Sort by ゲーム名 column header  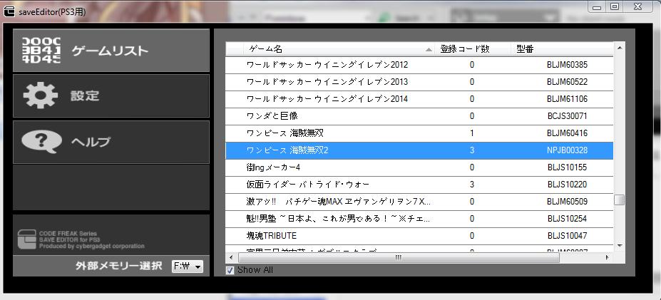coord(340,49)
